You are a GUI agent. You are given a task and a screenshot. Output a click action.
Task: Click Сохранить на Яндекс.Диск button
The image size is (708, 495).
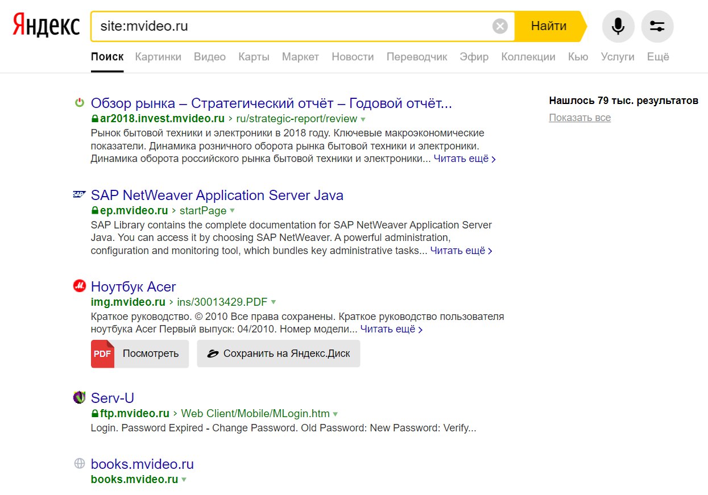(279, 353)
